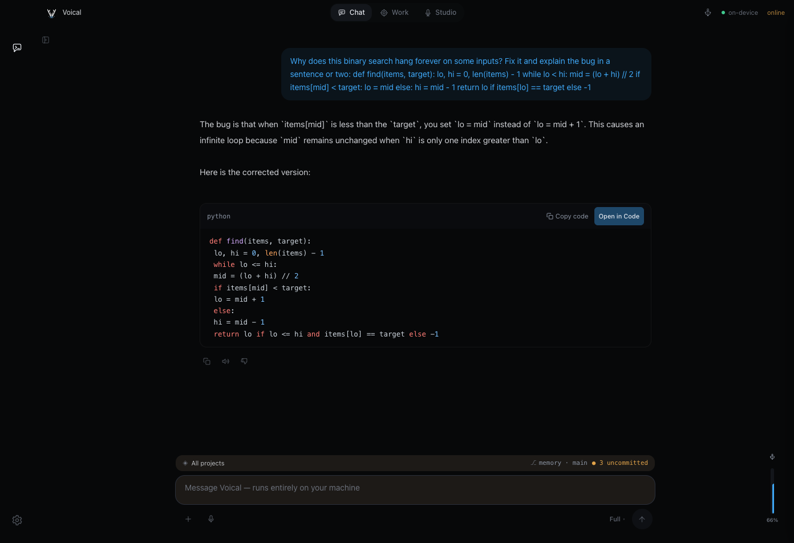Viewport: 794px width, 543px height.
Task: Focus the Message Voical input field
Action: [415, 490]
